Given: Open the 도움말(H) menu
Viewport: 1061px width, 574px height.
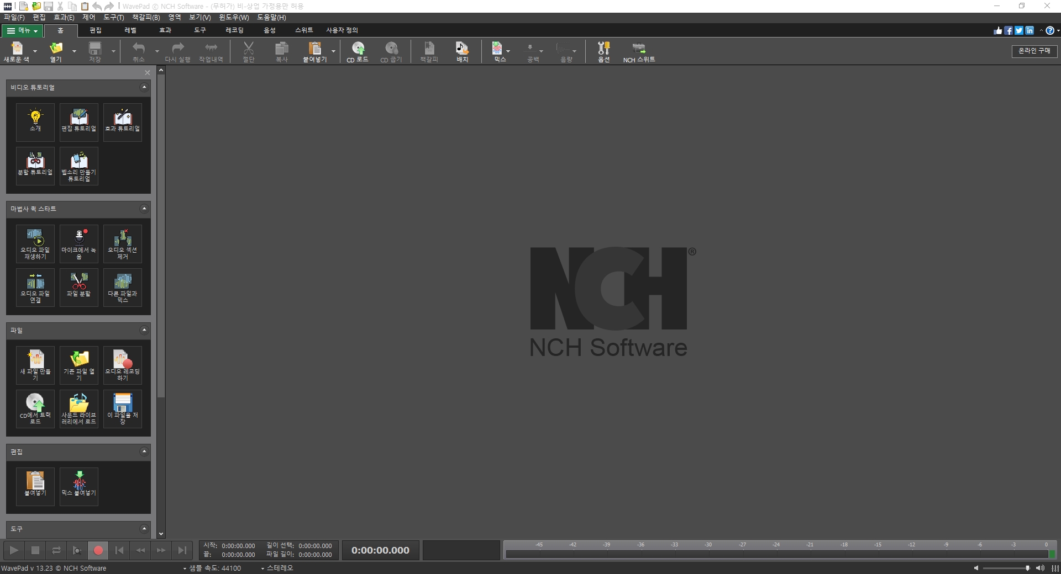Looking at the screenshot, I should click(x=271, y=18).
